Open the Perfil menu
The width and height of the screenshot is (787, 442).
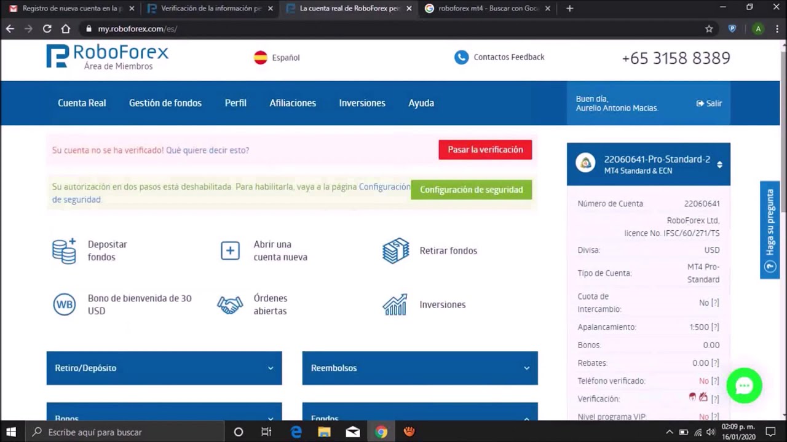pos(235,103)
